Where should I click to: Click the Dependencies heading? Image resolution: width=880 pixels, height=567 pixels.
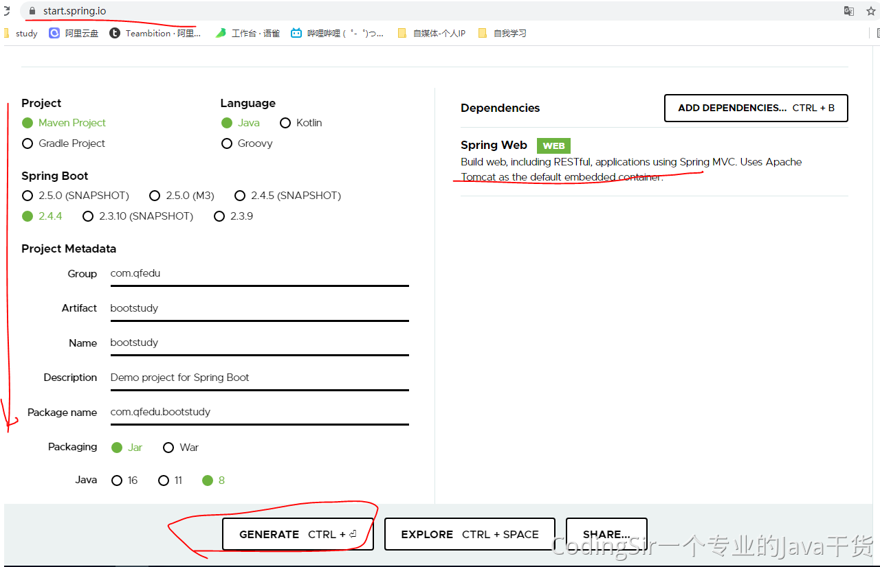[500, 108]
